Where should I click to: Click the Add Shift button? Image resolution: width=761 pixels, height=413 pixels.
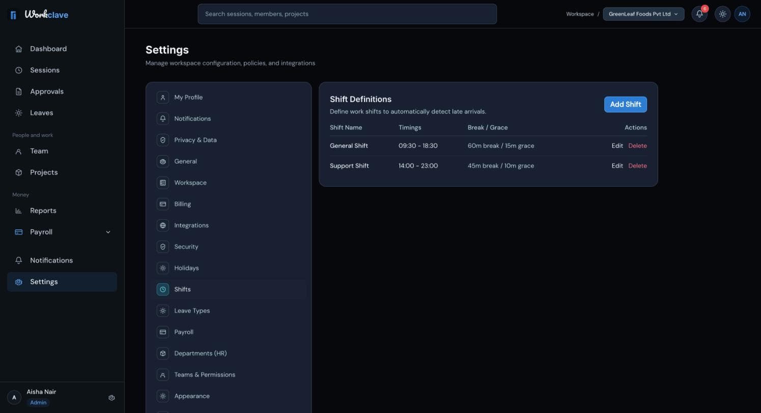pyautogui.click(x=626, y=104)
